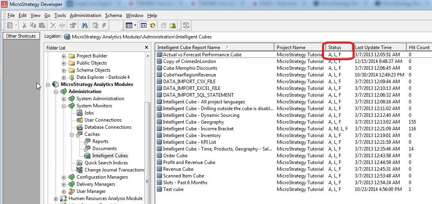Open the Help menu
The width and height of the screenshot is (432, 204).
(152, 15)
